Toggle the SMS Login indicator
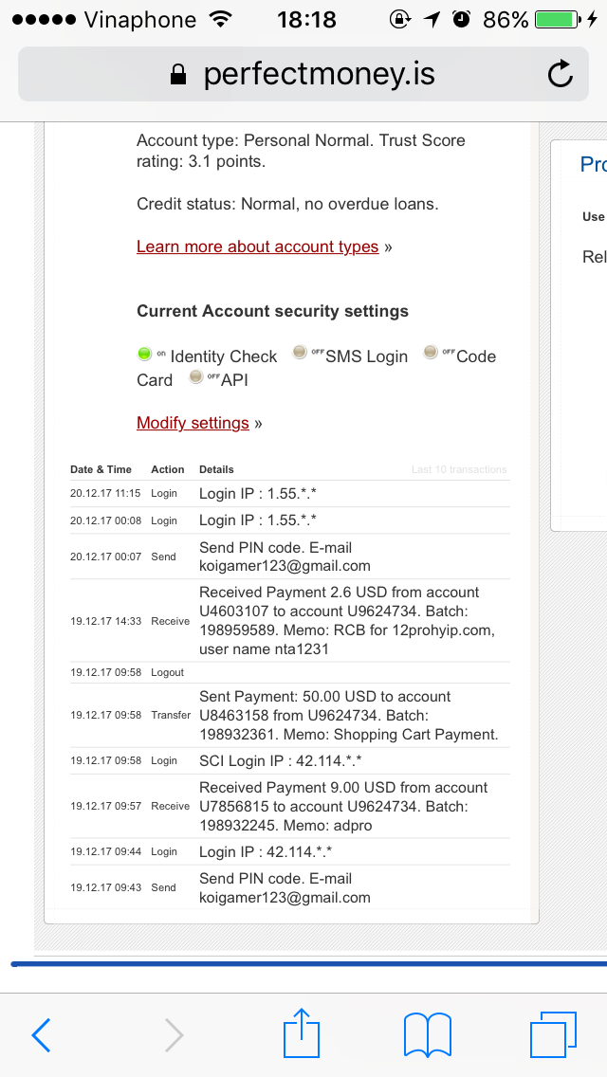 tap(300, 353)
